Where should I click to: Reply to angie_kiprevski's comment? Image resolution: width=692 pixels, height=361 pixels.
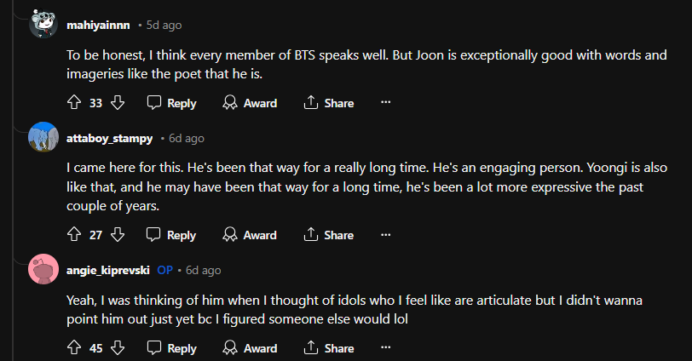[x=171, y=348]
